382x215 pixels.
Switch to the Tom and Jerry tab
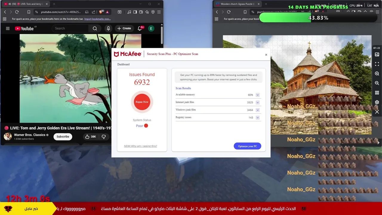point(26,4)
